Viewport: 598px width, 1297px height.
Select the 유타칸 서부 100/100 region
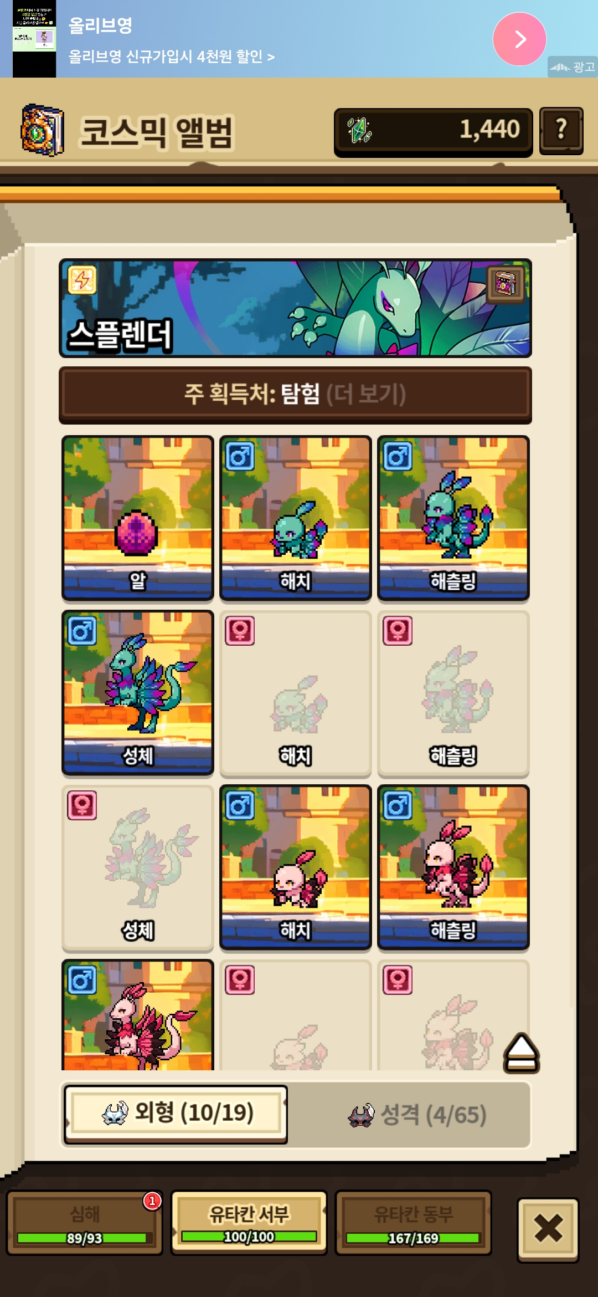click(x=249, y=1223)
